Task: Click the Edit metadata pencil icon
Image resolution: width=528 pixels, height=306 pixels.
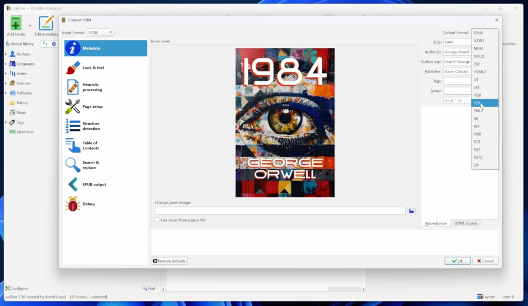Action: coord(46,23)
